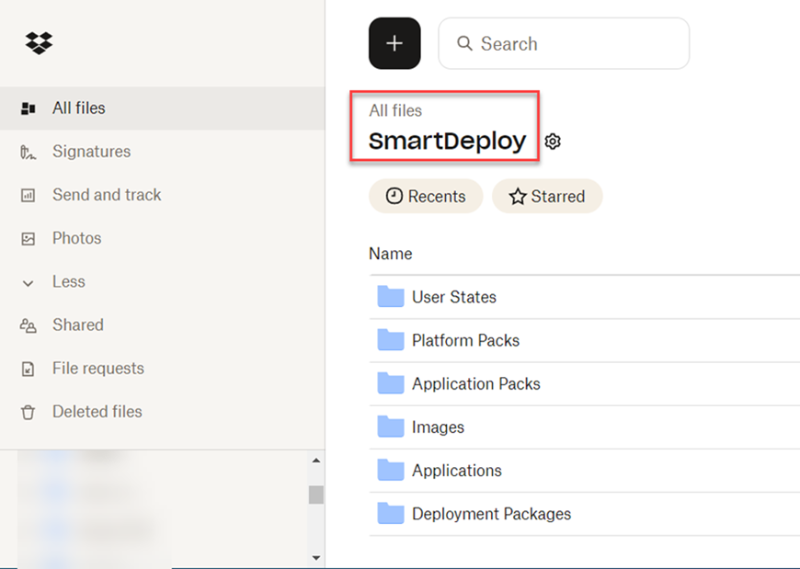Viewport: 800px width, 569px height.
Task: Click the black plus create button
Action: 394,43
